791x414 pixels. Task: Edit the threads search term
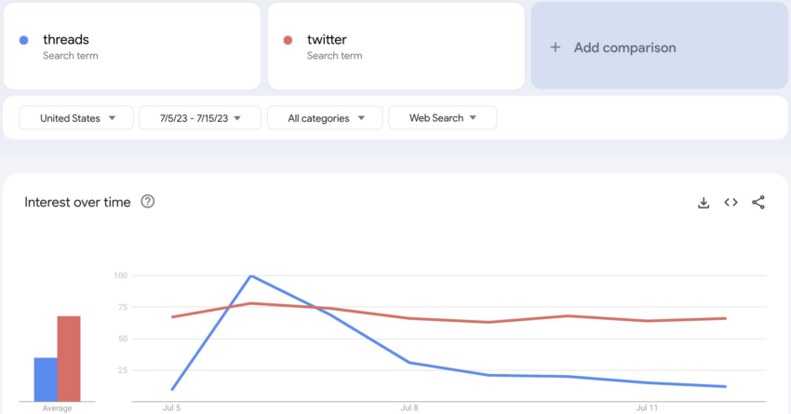[x=66, y=40]
